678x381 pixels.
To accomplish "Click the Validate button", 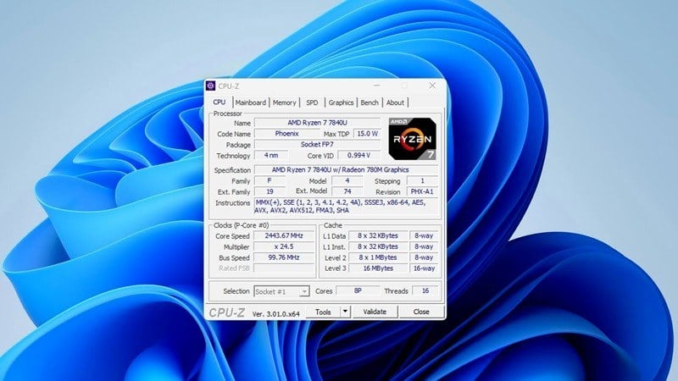I will pyautogui.click(x=375, y=312).
